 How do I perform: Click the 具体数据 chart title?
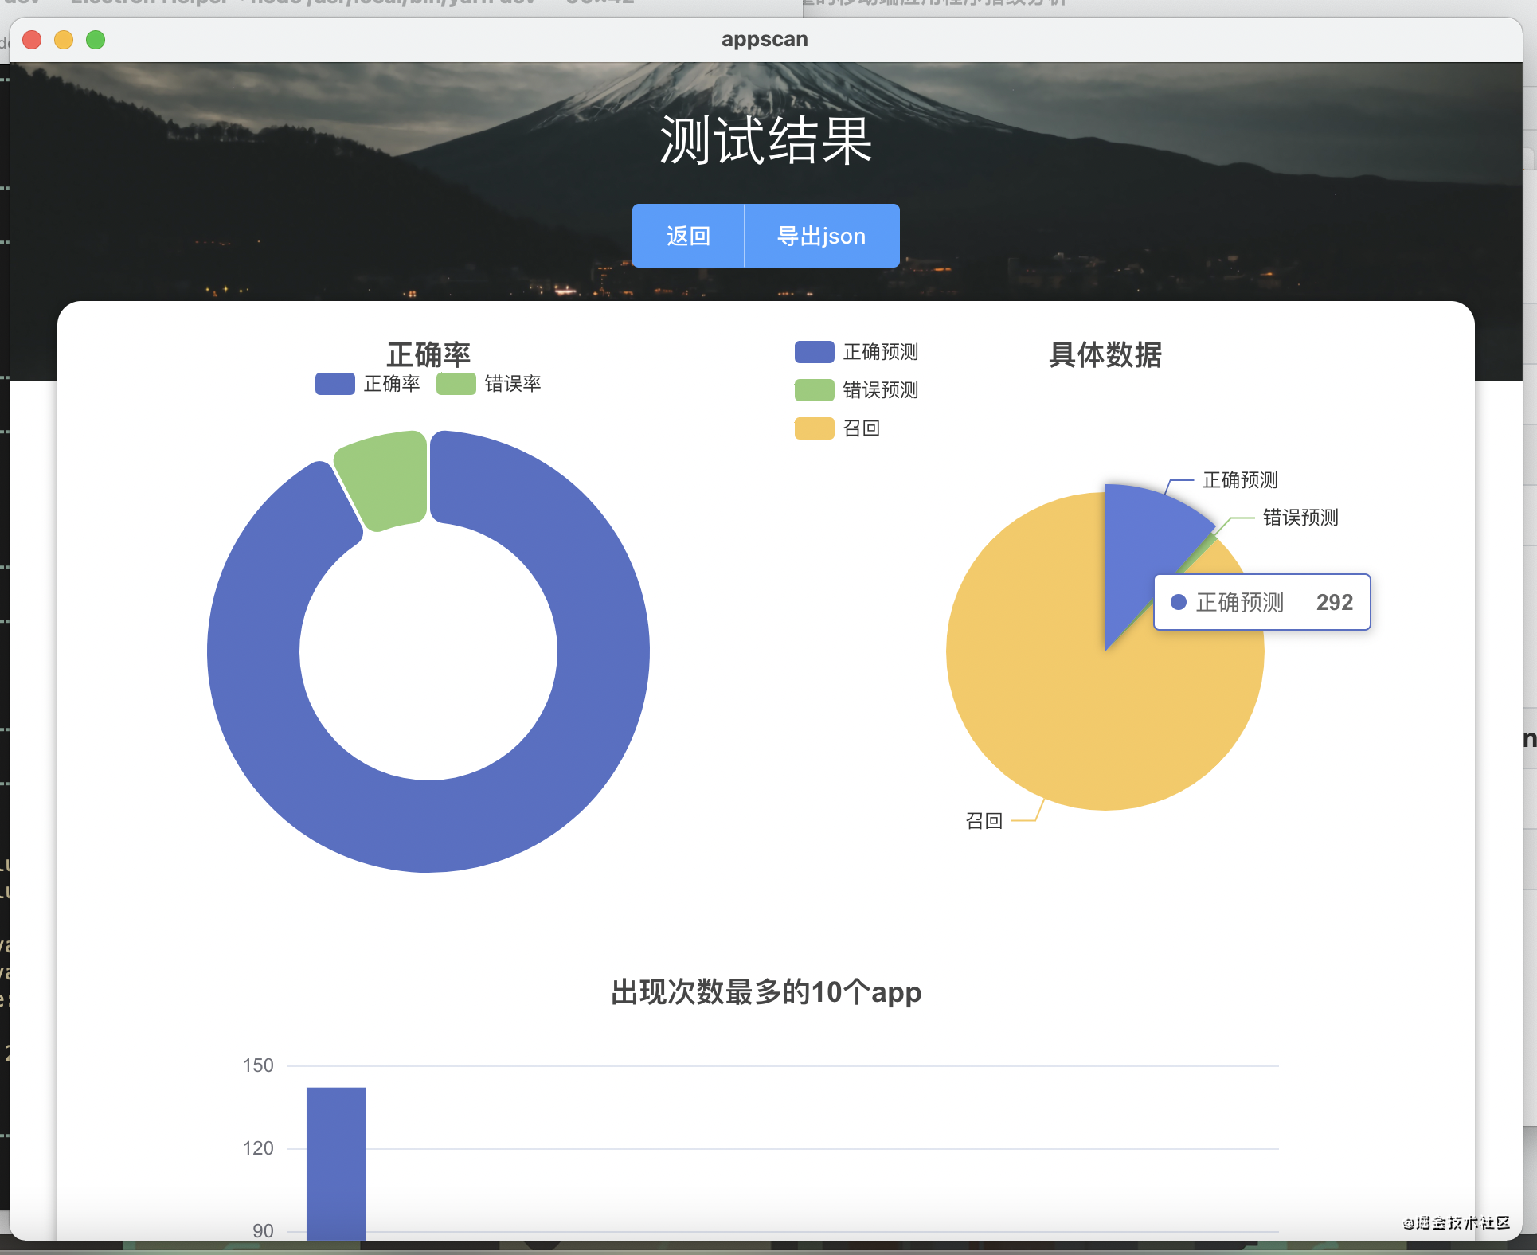(1105, 355)
